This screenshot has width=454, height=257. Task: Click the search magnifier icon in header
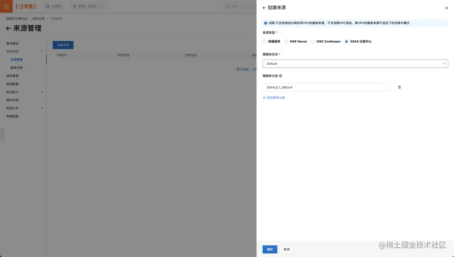(227, 6)
